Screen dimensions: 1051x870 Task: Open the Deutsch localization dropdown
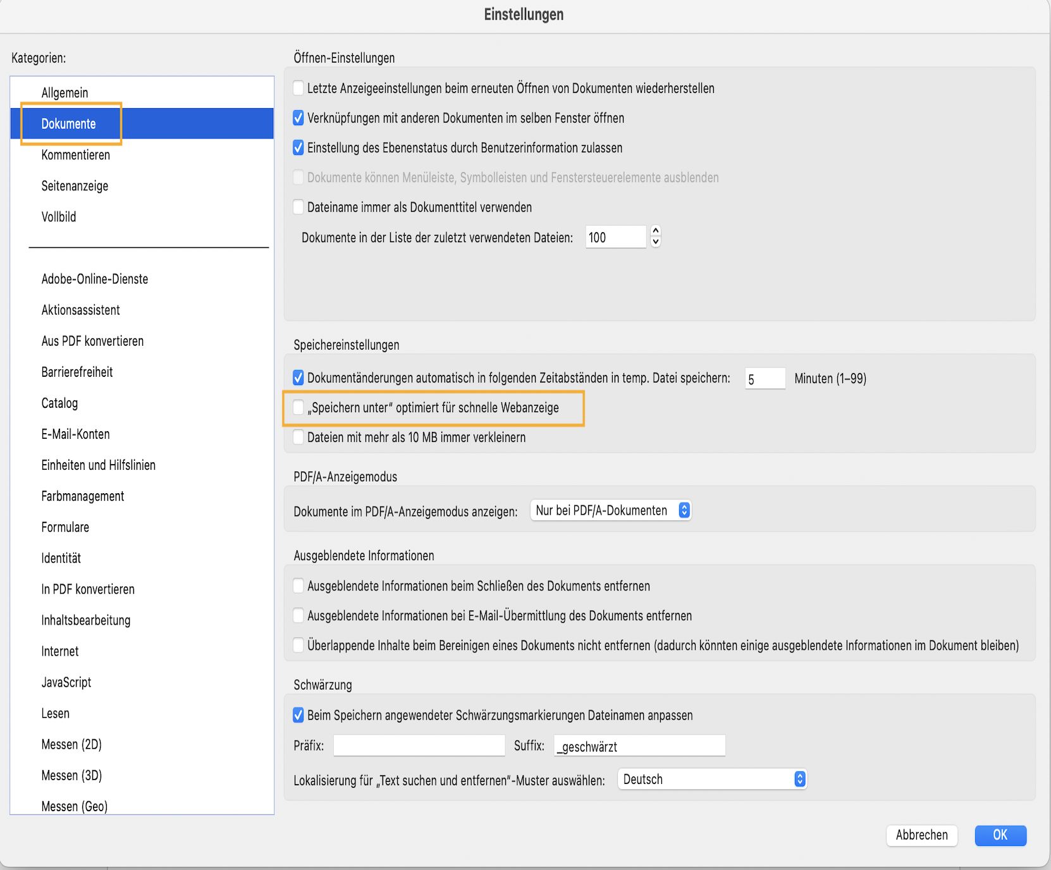click(x=711, y=780)
